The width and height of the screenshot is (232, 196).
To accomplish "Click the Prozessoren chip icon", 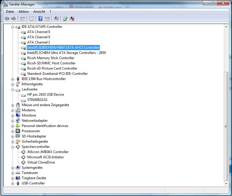I will click(x=18, y=131).
